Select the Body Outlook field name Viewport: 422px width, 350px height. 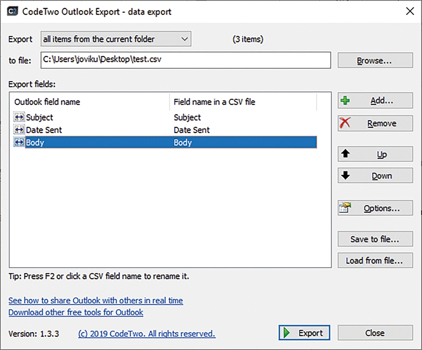click(x=35, y=143)
